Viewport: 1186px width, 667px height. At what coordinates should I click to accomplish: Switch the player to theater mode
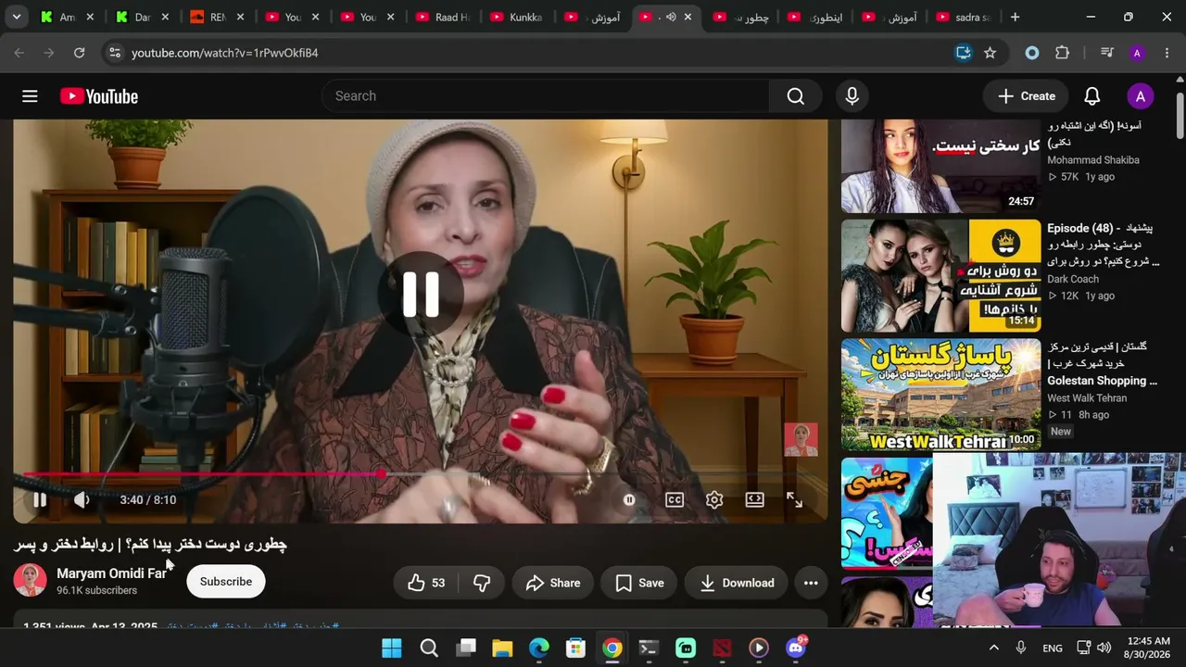755,499
